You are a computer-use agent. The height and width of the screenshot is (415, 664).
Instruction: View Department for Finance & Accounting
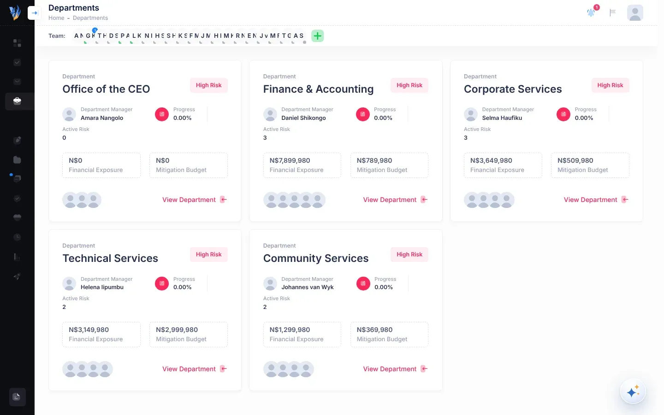395,200
